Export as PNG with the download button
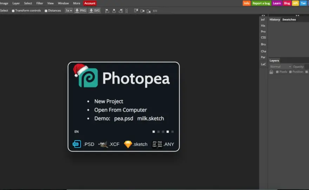 click(x=81, y=11)
